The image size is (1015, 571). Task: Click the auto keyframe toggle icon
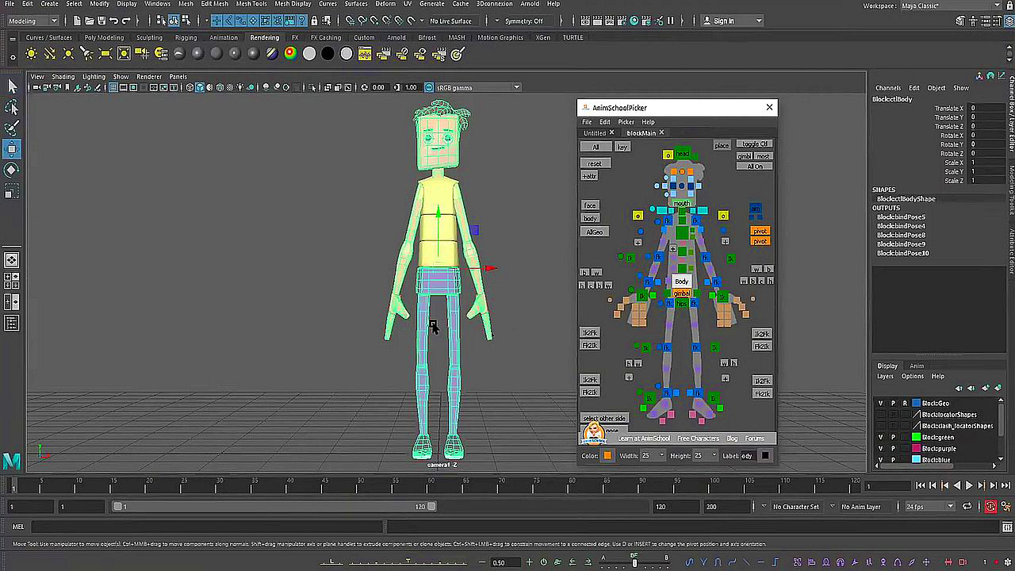(x=990, y=507)
